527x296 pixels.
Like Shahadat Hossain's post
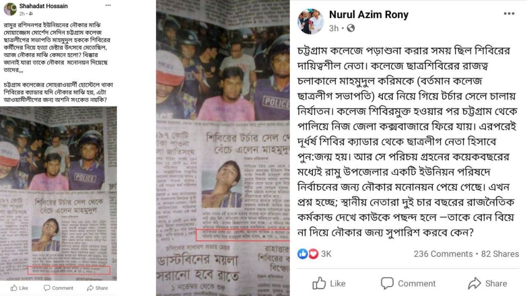click(19, 288)
